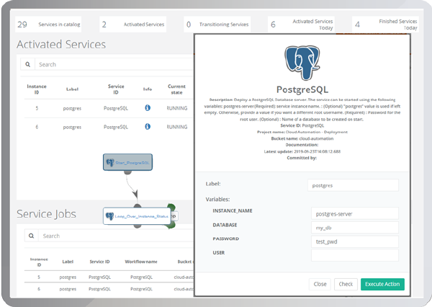The width and height of the screenshot is (432, 307).
Task: Click the Execute Action button
Action: click(x=382, y=284)
